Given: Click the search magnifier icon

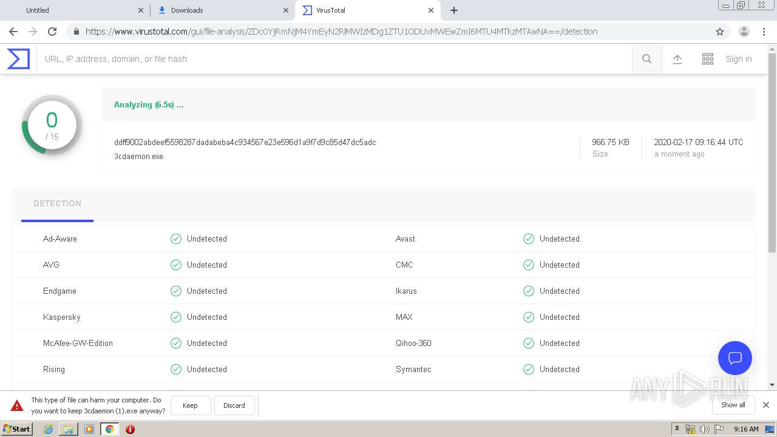Looking at the screenshot, I should coord(647,59).
